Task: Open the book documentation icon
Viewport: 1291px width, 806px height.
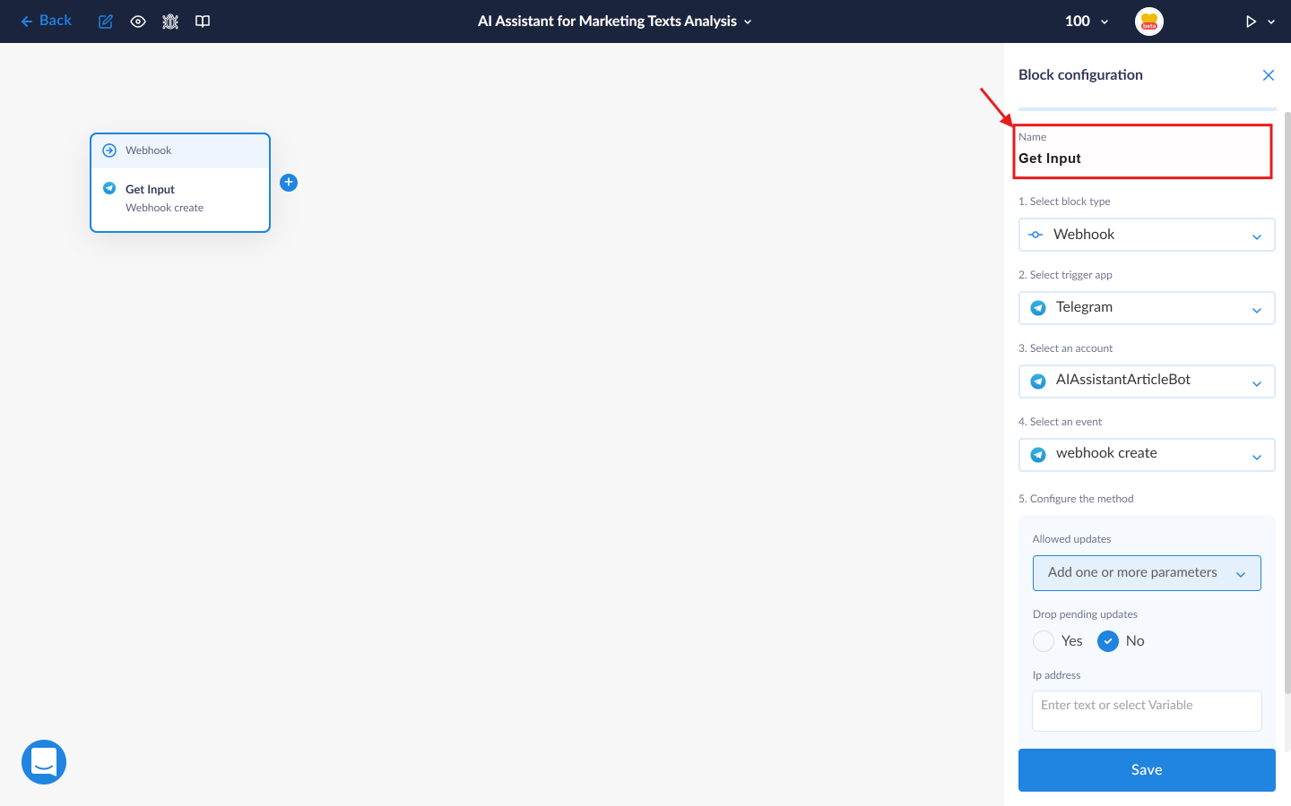Action: coord(203,21)
